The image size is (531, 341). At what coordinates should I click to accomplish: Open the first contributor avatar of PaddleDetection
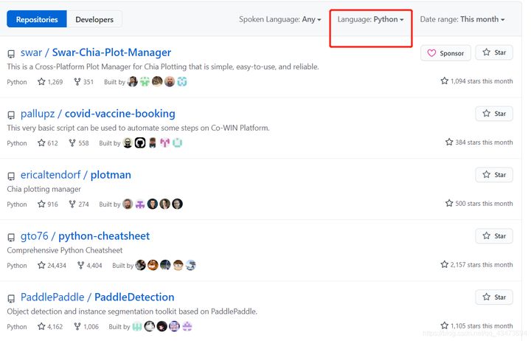[137, 326]
